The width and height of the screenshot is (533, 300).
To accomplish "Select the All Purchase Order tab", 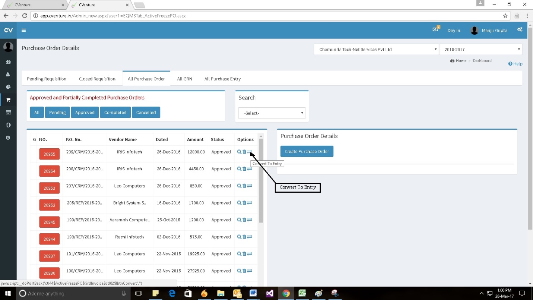I will [x=146, y=79].
